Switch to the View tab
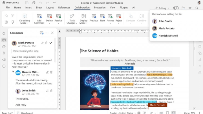Image resolution: width=203 pixels, height=114 pixels. coord(112,8)
